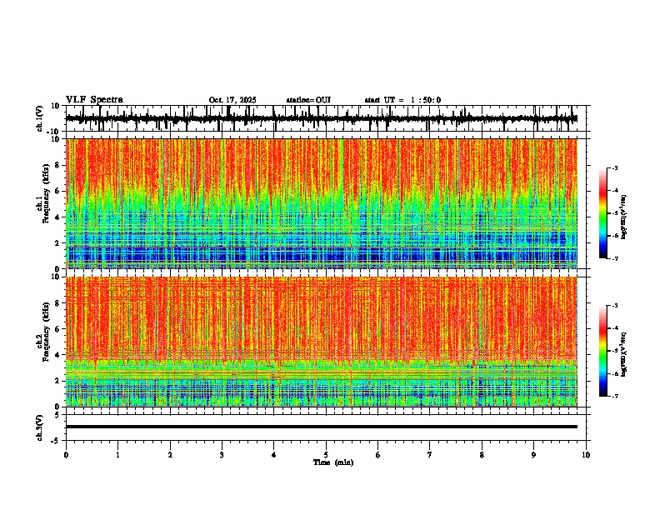Click time axis tick label "6"
Screen dimensions: 660x510
point(378,455)
